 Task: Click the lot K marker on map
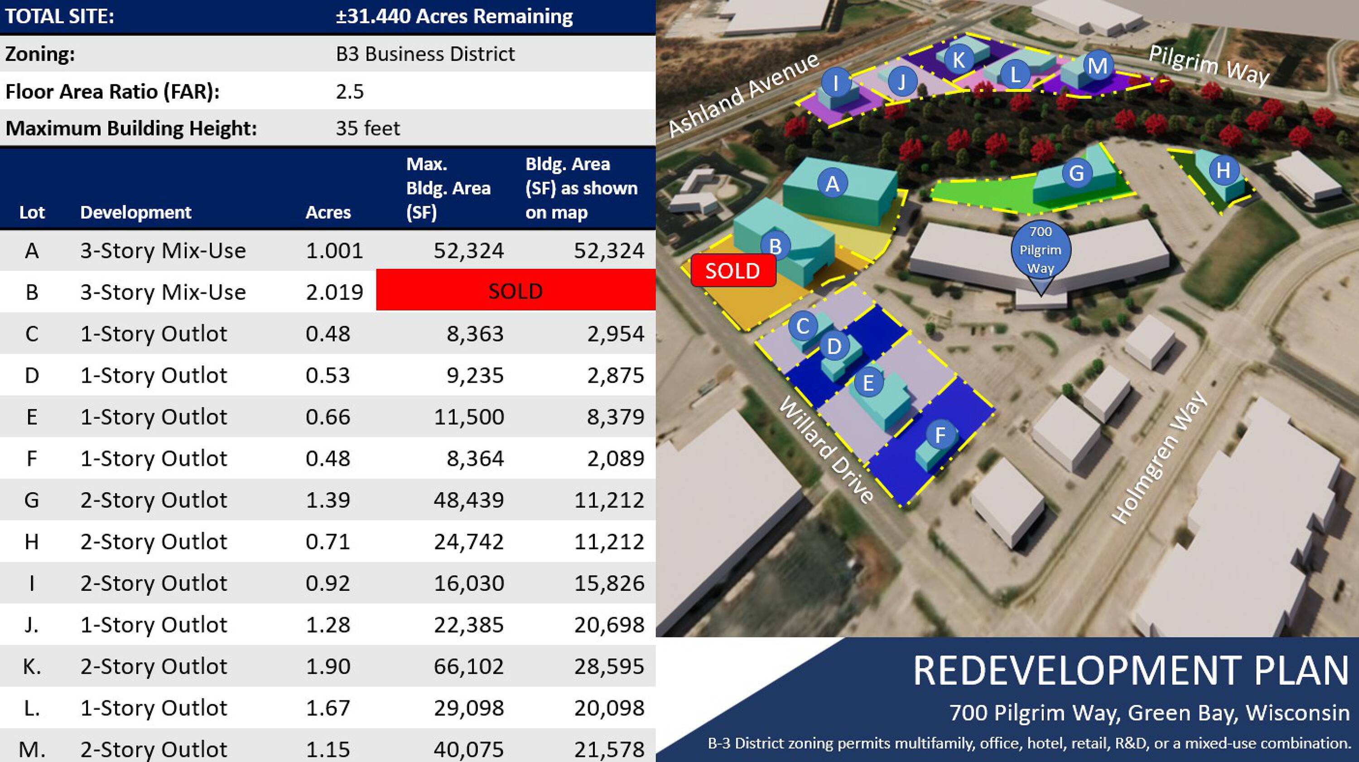pos(959,60)
